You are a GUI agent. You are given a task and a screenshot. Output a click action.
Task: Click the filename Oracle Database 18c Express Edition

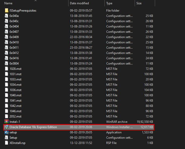pos(33,127)
